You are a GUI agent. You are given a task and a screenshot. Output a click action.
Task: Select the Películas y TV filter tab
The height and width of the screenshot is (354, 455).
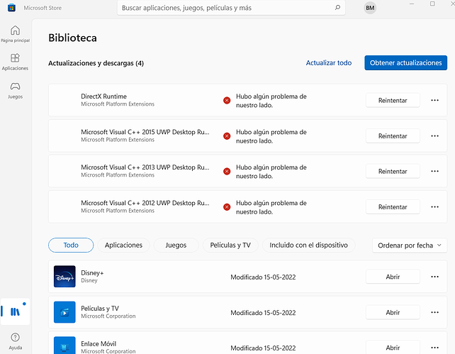pyautogui.click(x=230, y=245)
